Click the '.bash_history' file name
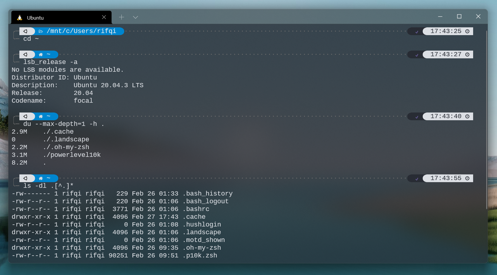The image size is (497, 275). pyautogui.click(x=208, y=193)
